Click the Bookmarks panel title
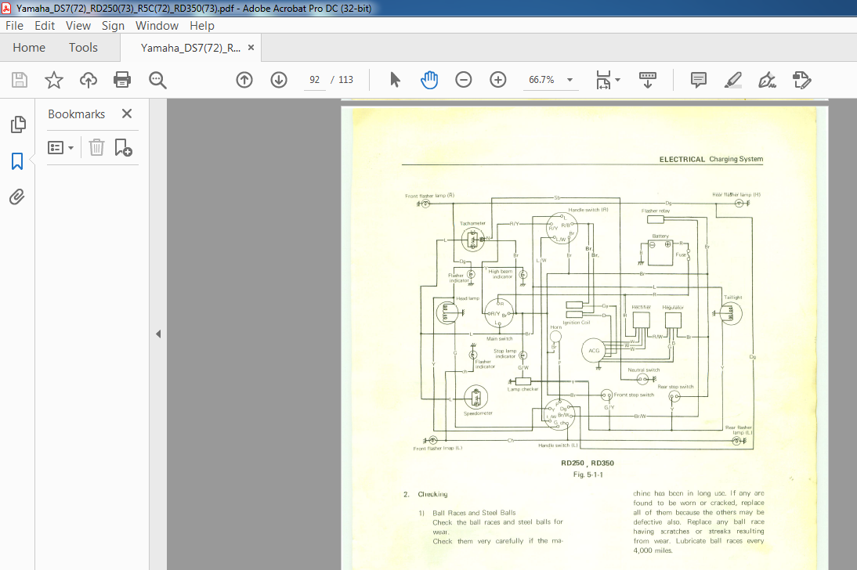 [77, 114]
